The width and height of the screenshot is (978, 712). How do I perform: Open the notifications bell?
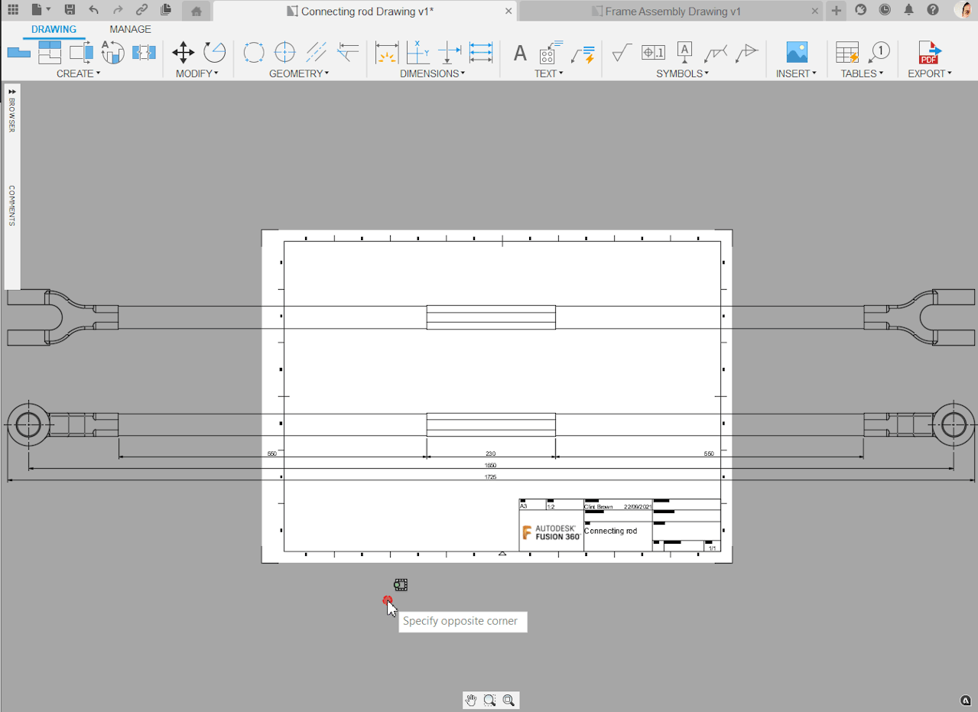click(908, 10)
